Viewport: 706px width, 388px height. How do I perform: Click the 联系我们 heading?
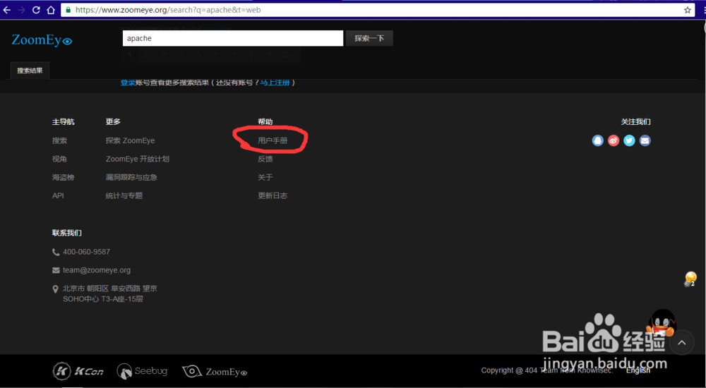tap(66, 234)
